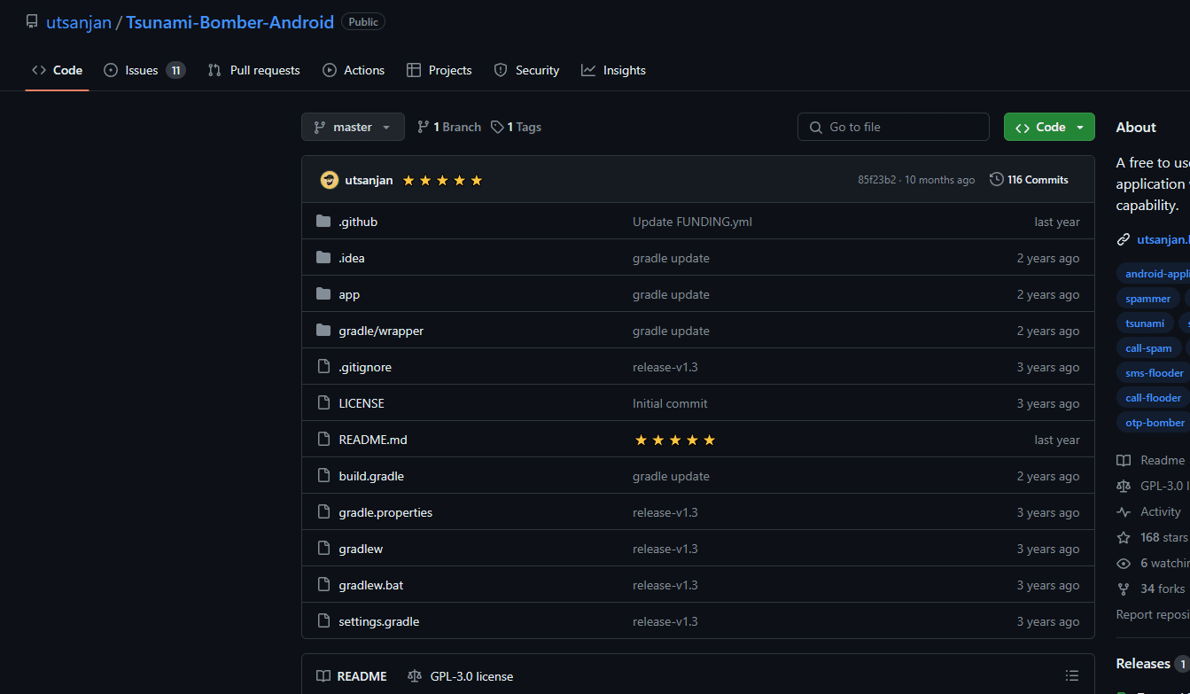Open the master branch dropdown
The width and height of the screenshot is (1190, 694).
353,127
